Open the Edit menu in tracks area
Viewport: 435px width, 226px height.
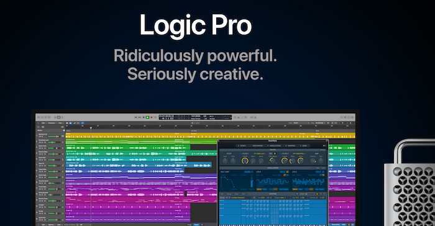43,123
